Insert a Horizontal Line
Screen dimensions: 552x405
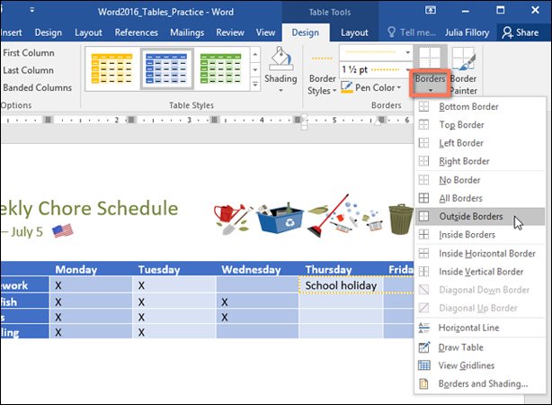tap(468, 328)
